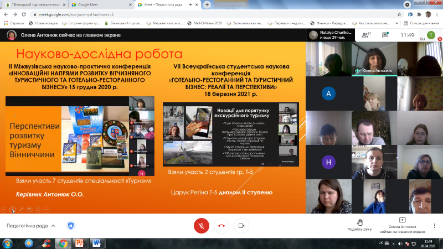The image size is (443, 249).
Task: Open the Переваги і недолік... bookmark
Action: pos(287,23)
